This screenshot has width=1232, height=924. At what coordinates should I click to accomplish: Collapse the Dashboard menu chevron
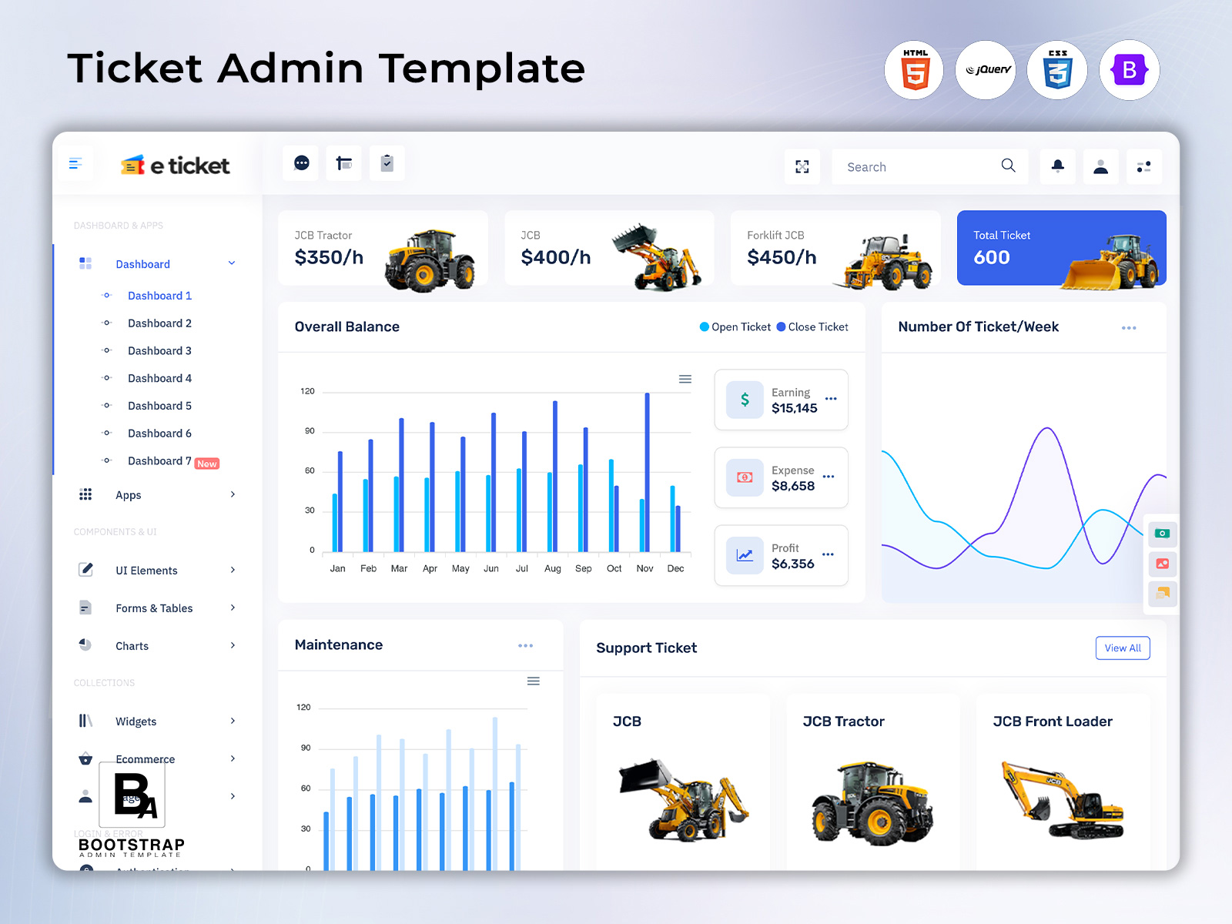(x=232, y=263)
